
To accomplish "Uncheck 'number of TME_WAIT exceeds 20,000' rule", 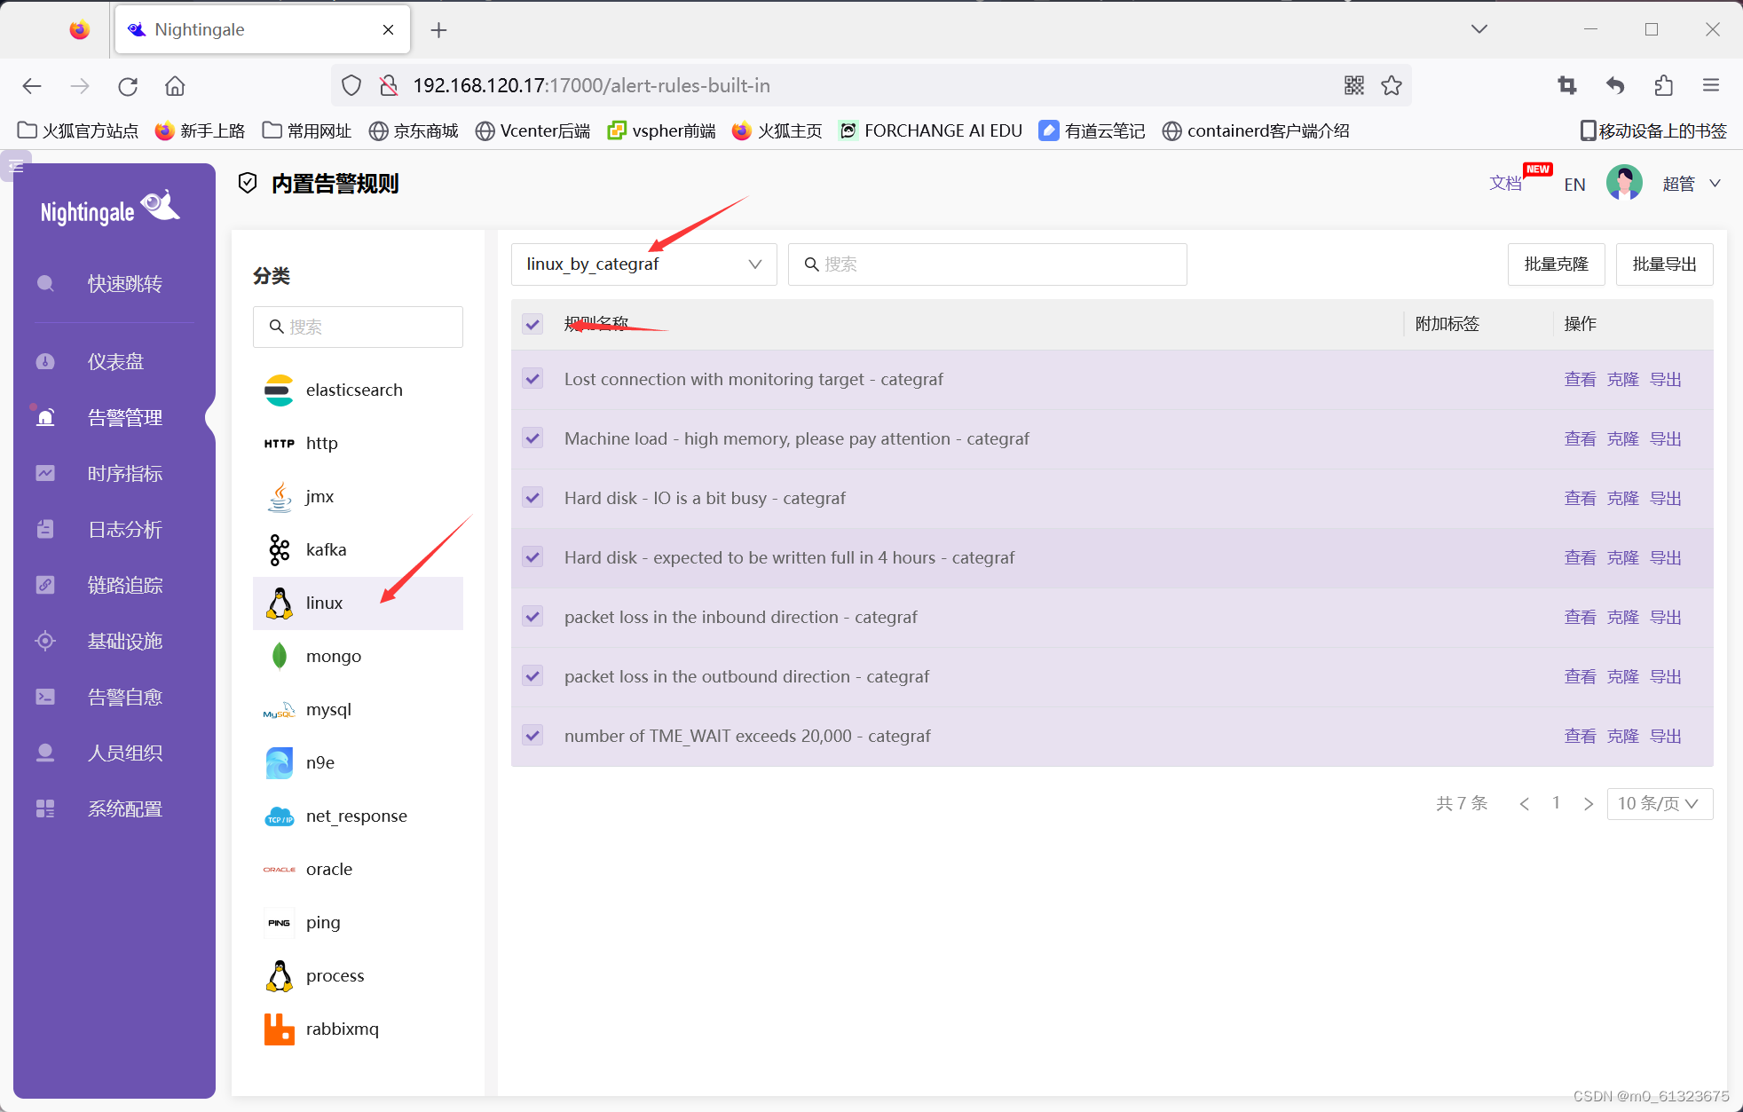I will coord(532,736).
